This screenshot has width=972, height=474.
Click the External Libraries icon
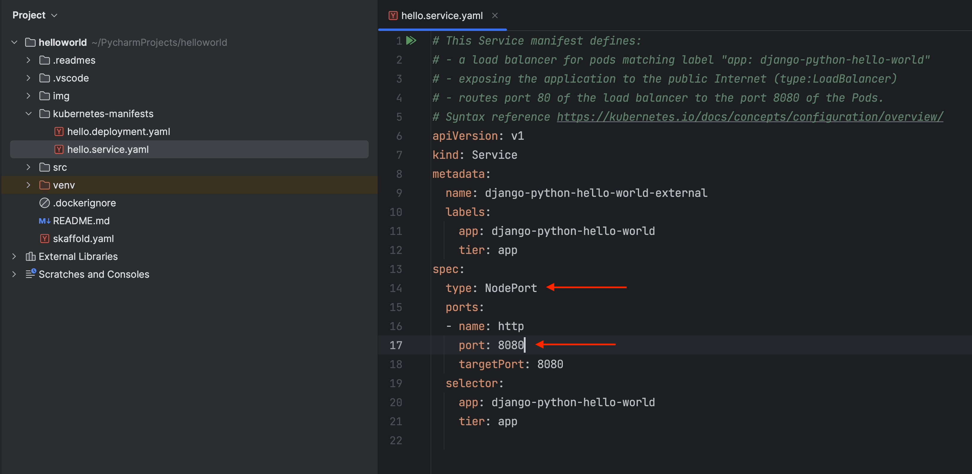pyautogui.click(x=31, y=257)
